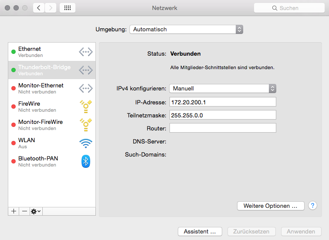
Task: Click the WLAN wifi icon
Action: pyautogui.click(x=86, y=143)
